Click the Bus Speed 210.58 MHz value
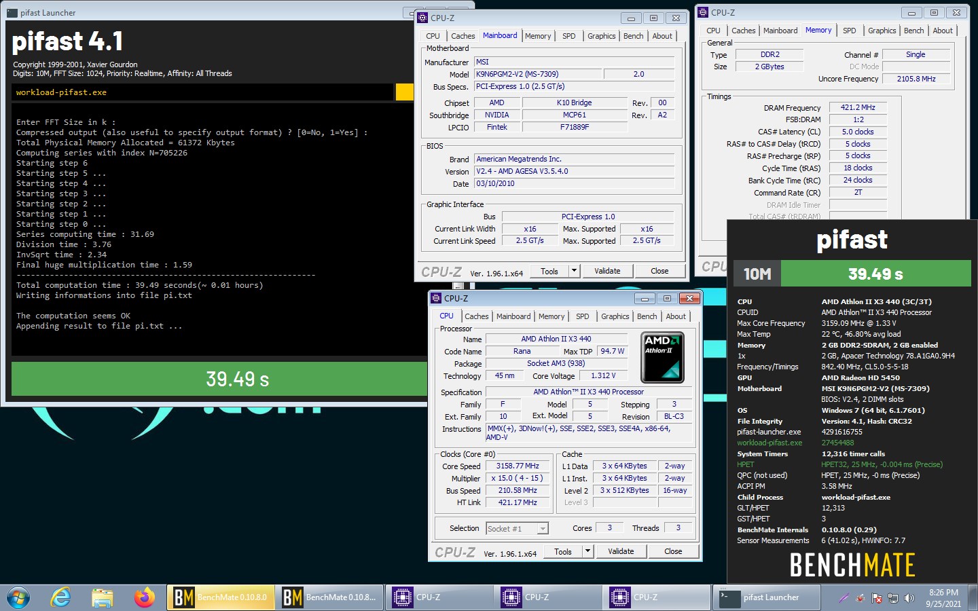The image size is (978, 611). [518, 490]
